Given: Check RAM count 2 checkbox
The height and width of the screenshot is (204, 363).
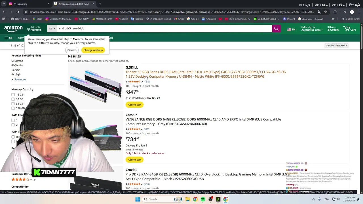Looking at the screenshot, I should point(13,125).
